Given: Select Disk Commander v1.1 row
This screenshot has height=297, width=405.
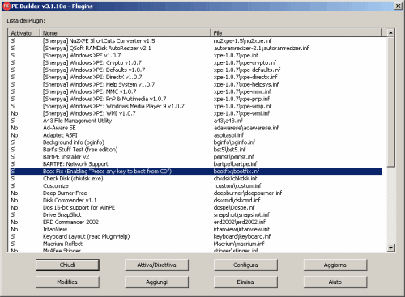Looking at the screenshot, I should coord(196,201).
